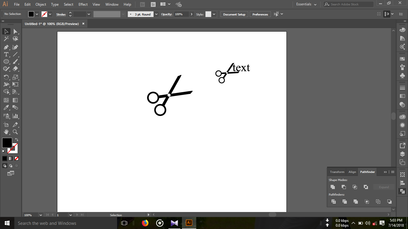This screenshot has height=229, width=408.
Task: Apply Minus Front shape mode
Action: tap(344, 187)
